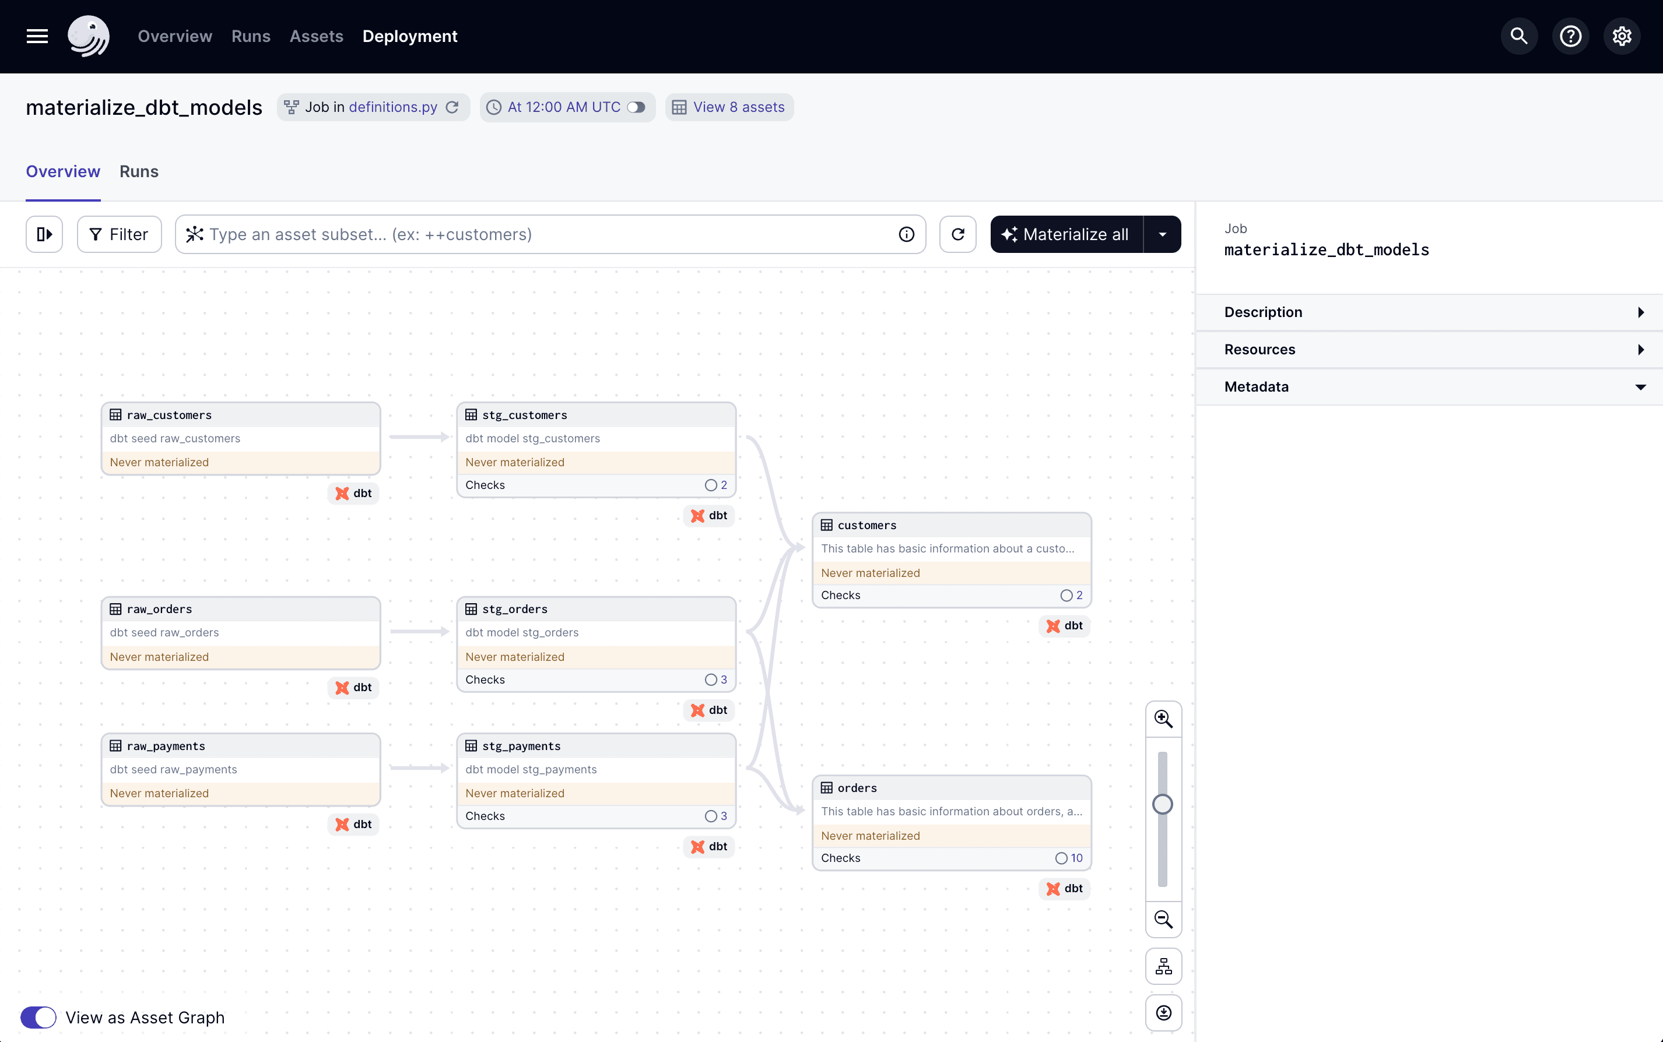Click 'dbt seed raw_payments' description
Viewport: 1663px width, 1042px height.
[x=174, y=769]
